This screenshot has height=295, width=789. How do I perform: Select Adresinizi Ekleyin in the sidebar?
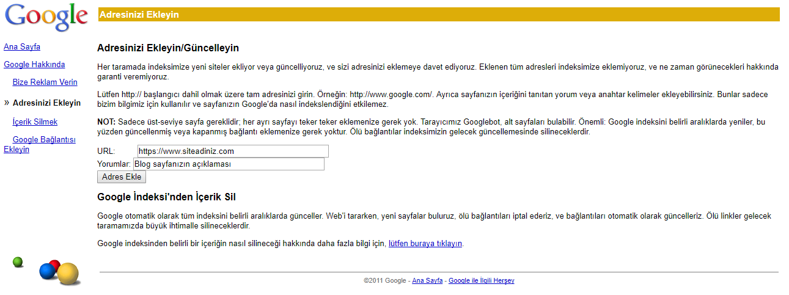tap(46, 103)
